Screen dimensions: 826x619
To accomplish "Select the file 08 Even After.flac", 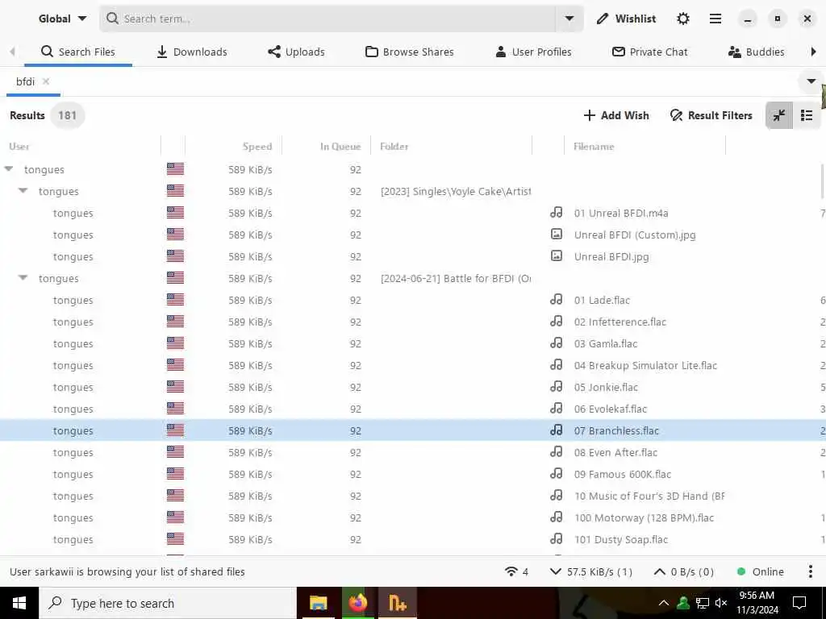I will 615,453.
